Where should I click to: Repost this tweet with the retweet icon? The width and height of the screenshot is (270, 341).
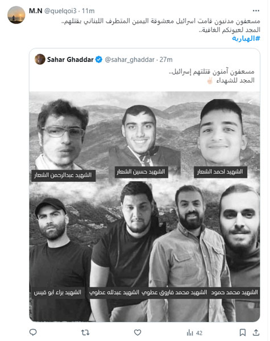[x=85, y=332]
